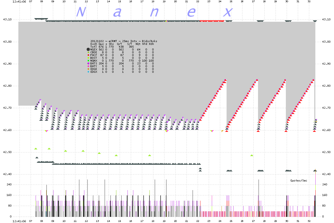Select the 'BATS' exchange label
Viewport: 334px width, 223px height.
(94, 63)
